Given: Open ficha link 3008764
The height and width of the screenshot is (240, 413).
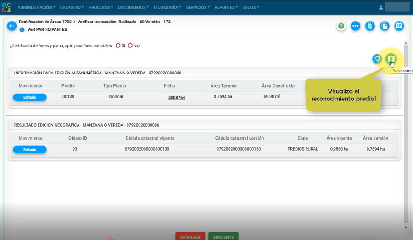Looking at the screenshot, I should point(177,97).
